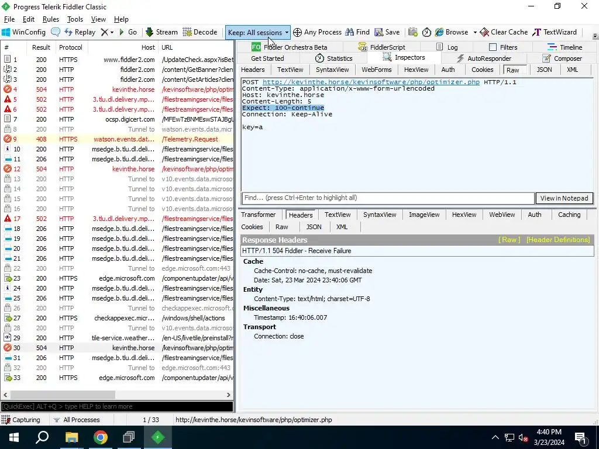Clear Cache via toolbar button
Image resolution: width=599 pixels, height=449 pixels.
tap(504, 32)
